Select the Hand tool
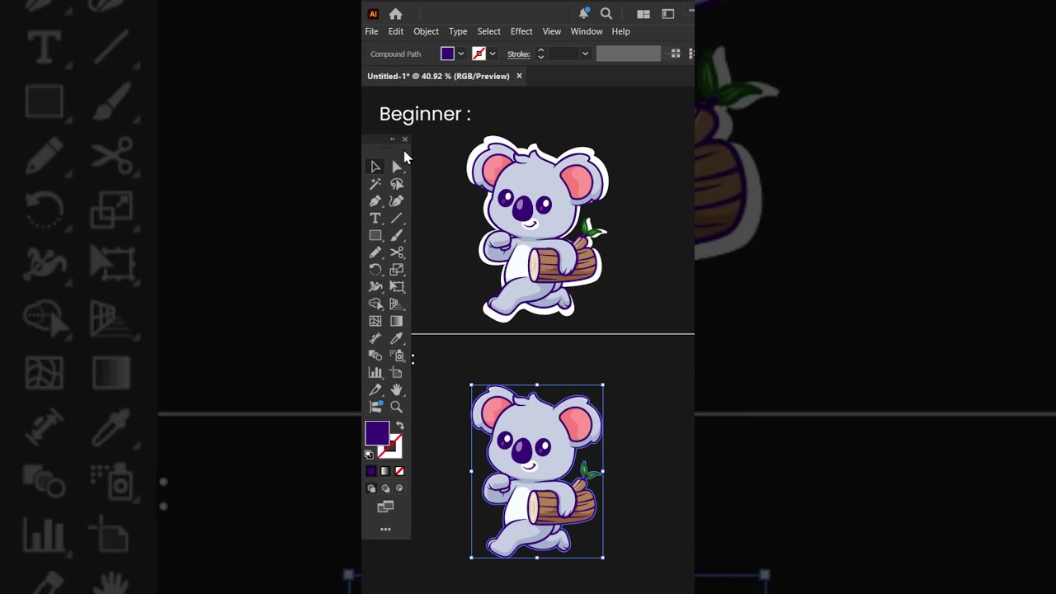The height and width of the screenshot is (594, 1056). [x=397, y=389]
